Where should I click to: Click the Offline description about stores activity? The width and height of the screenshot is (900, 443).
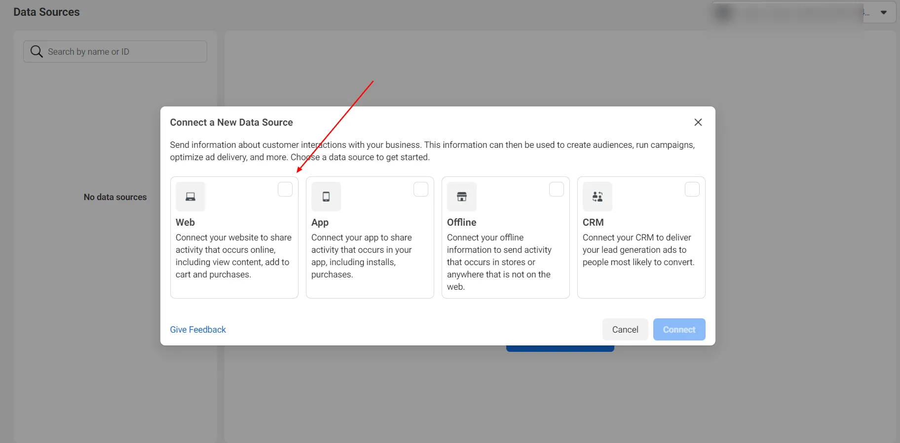499,262
